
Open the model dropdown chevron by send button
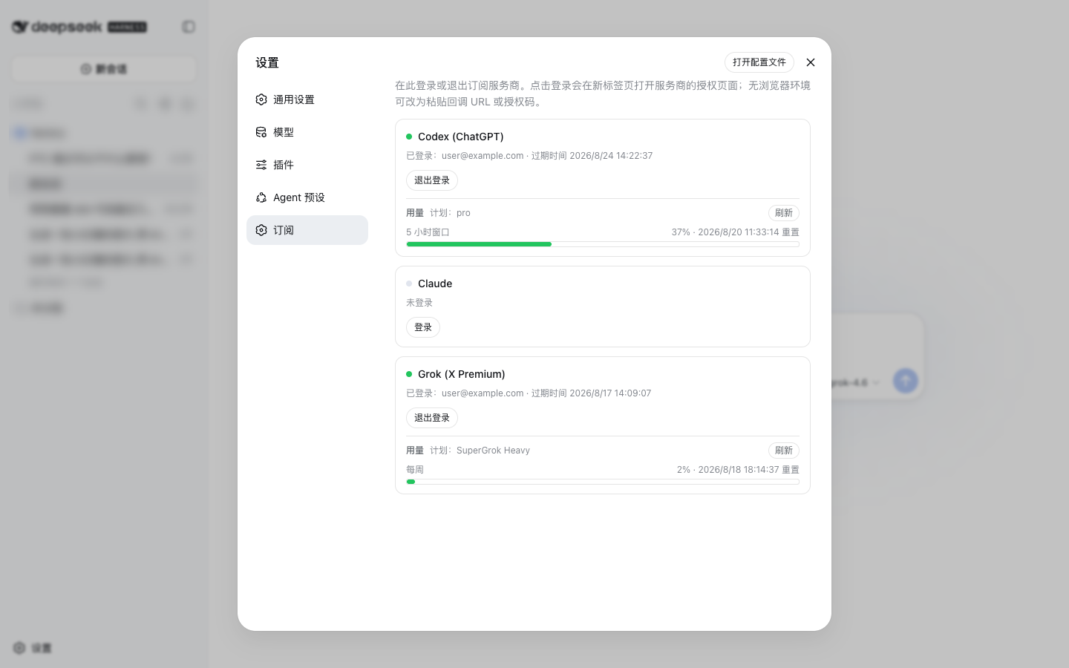[x=876, y=383]
